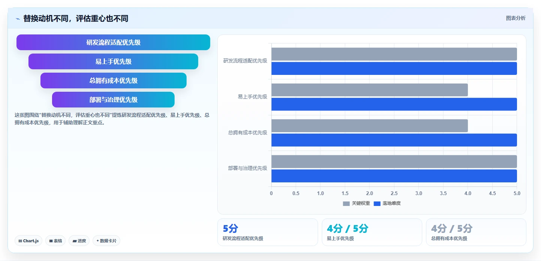Click the 0 x-axis tick label
The height and width of the screenshot is (261, 541).
click(x=271, y=193)
